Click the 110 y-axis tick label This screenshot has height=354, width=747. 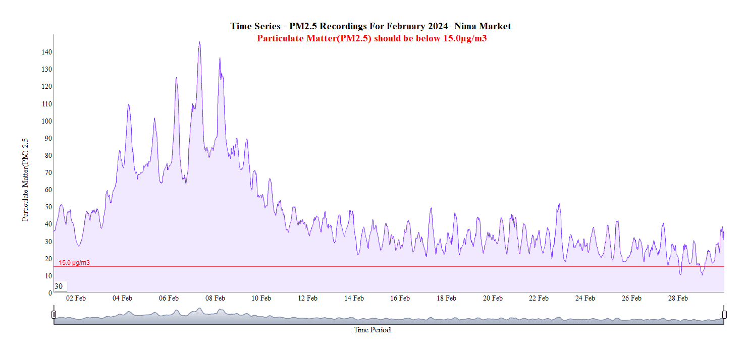47,104
